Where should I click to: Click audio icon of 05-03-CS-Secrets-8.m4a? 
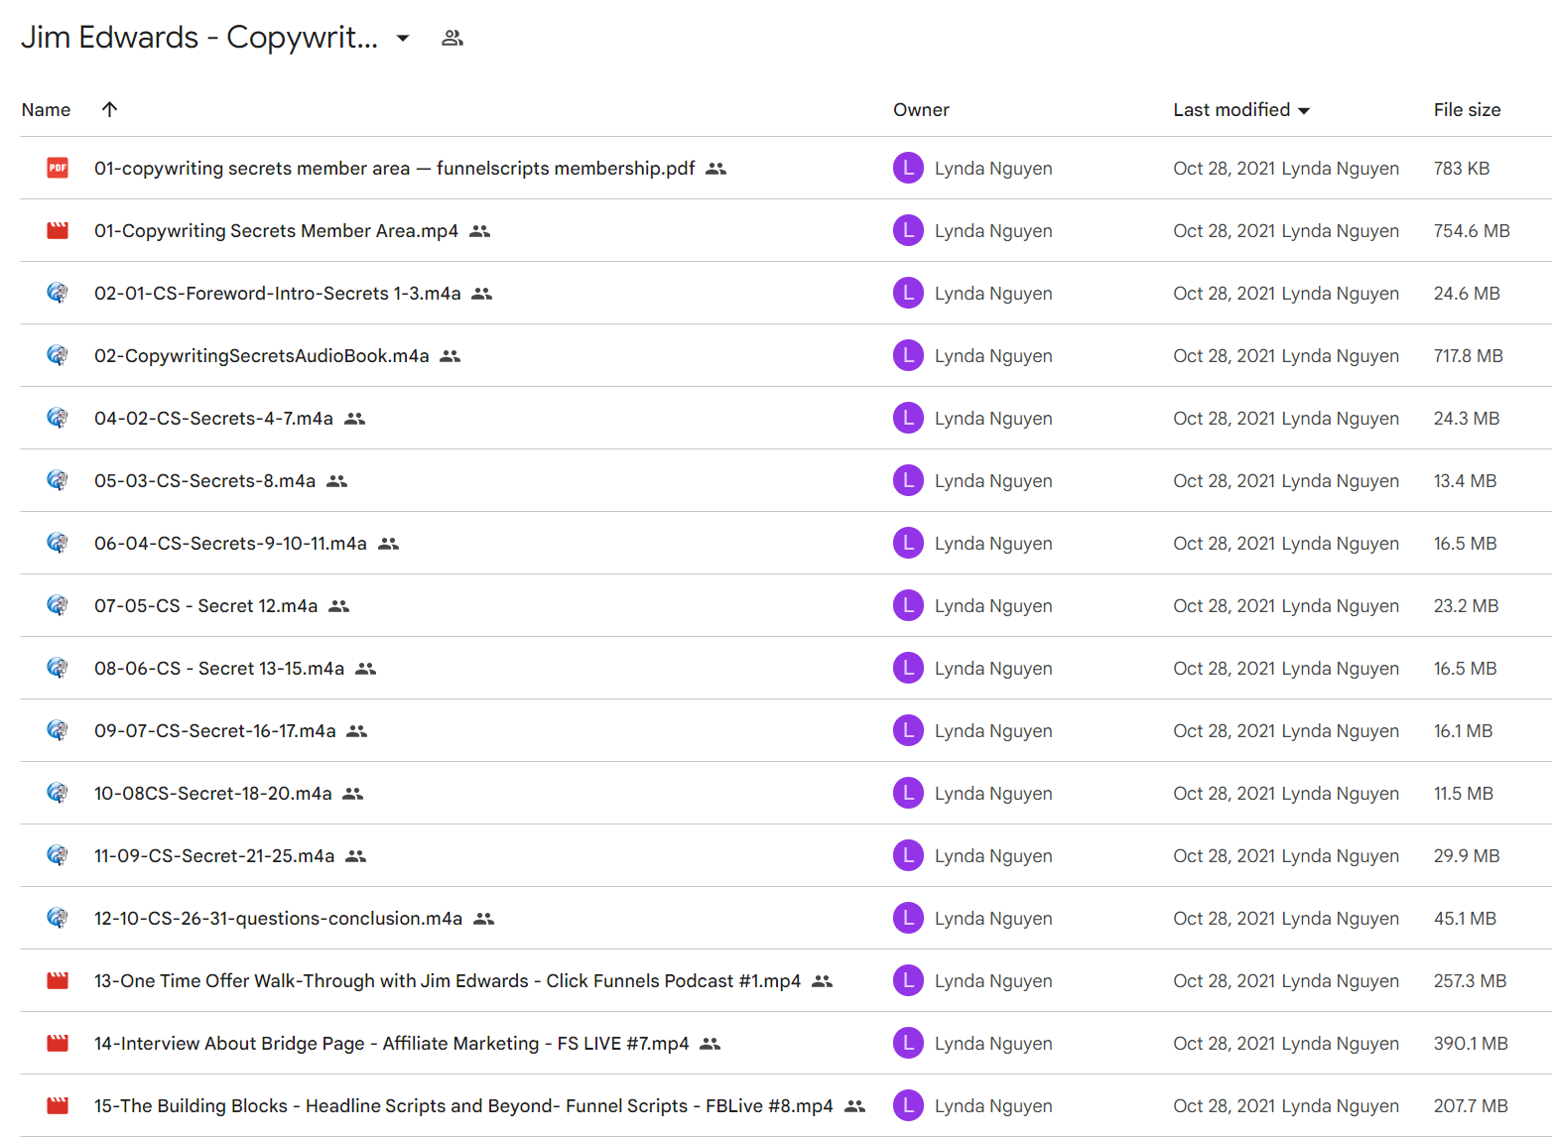[x=58, y=481]
